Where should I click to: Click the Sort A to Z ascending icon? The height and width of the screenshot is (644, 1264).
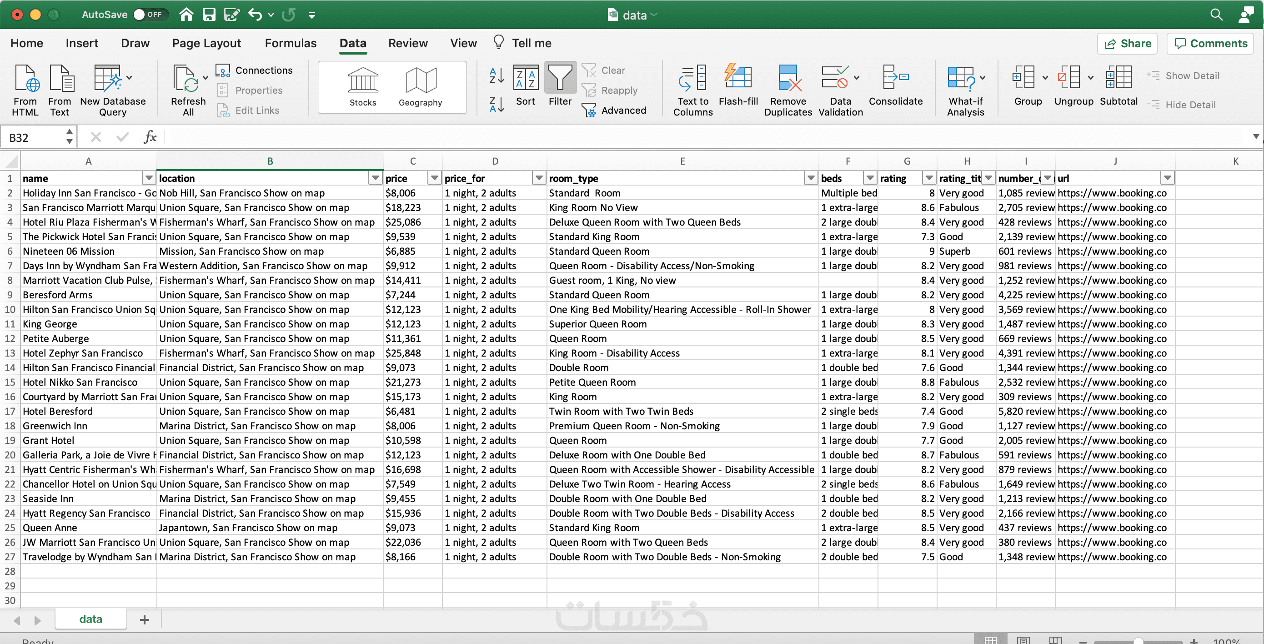pos(496,75)
